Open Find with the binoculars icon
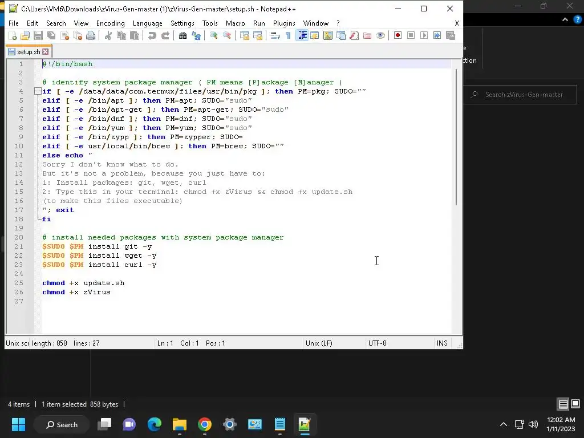This screenshot has width=584, height=438. tap(182, 35)
